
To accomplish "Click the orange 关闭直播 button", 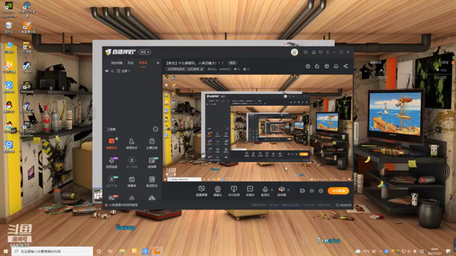I will pyautogui.click(x=338, y=191).
